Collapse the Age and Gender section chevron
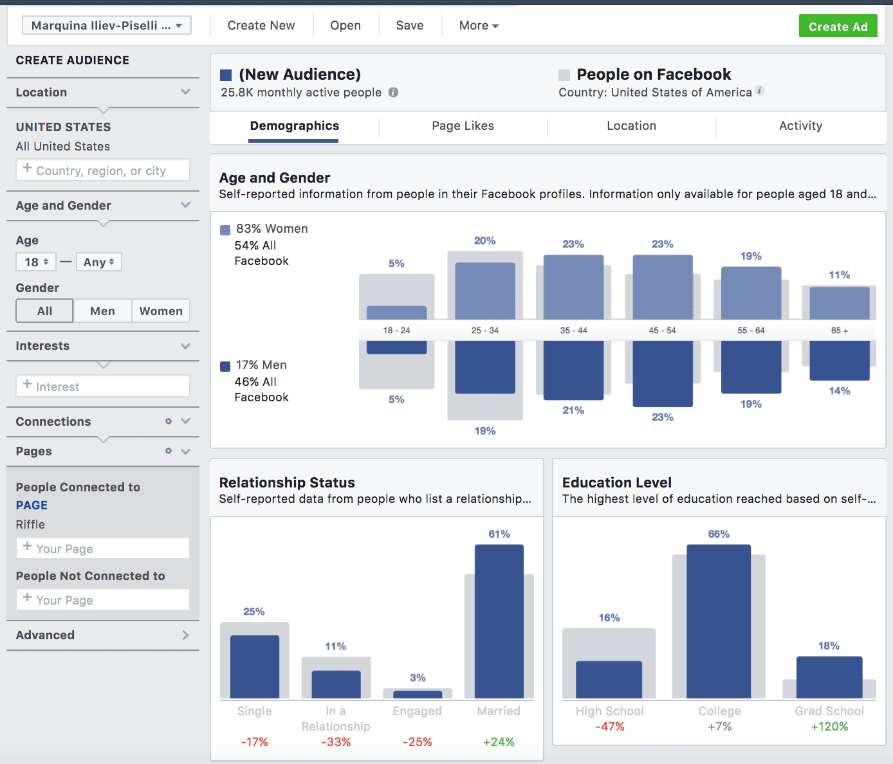 click(186, 205)
